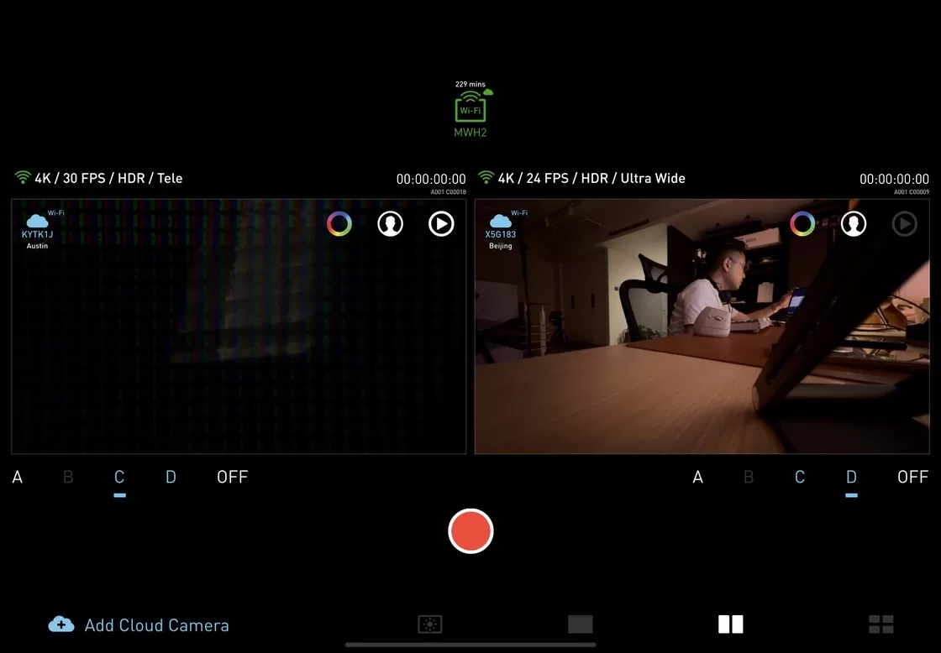Open the brightness settings icon
941x653 pixels.
point(429,624)
